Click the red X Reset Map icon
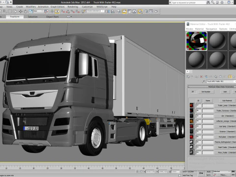Image resolution: width=236 pixels, height=177 pixels. pyautogui.click(x=201, y=77)
